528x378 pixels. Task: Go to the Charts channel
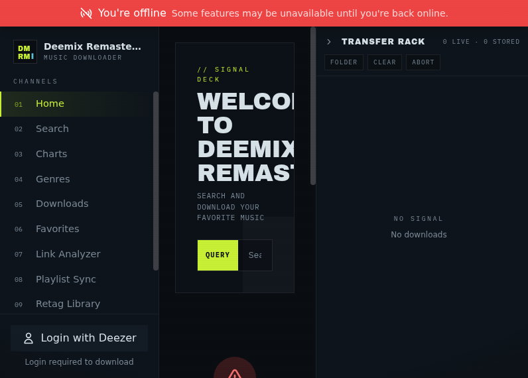tap(76, 154)
